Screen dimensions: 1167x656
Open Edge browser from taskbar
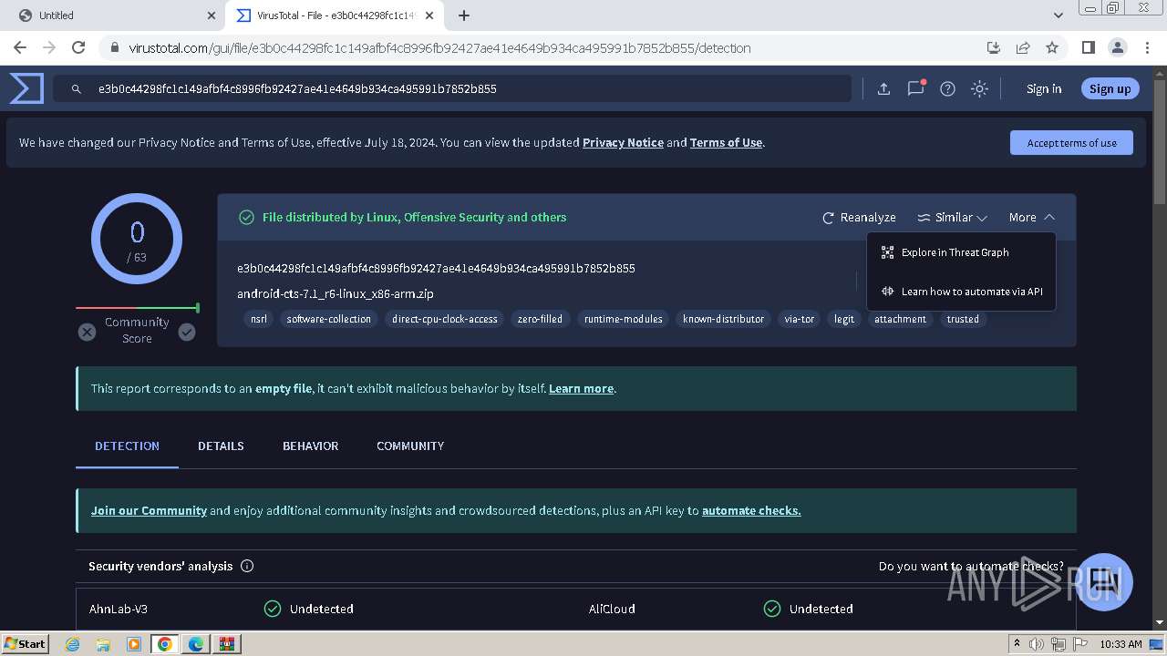coord(196,644)
